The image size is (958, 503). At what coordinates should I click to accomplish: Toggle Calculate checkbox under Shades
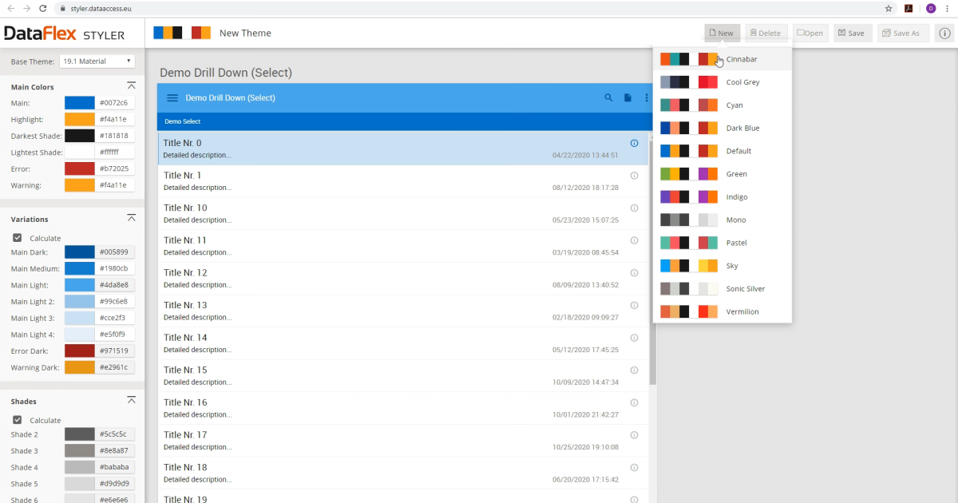tap(18, 420)
